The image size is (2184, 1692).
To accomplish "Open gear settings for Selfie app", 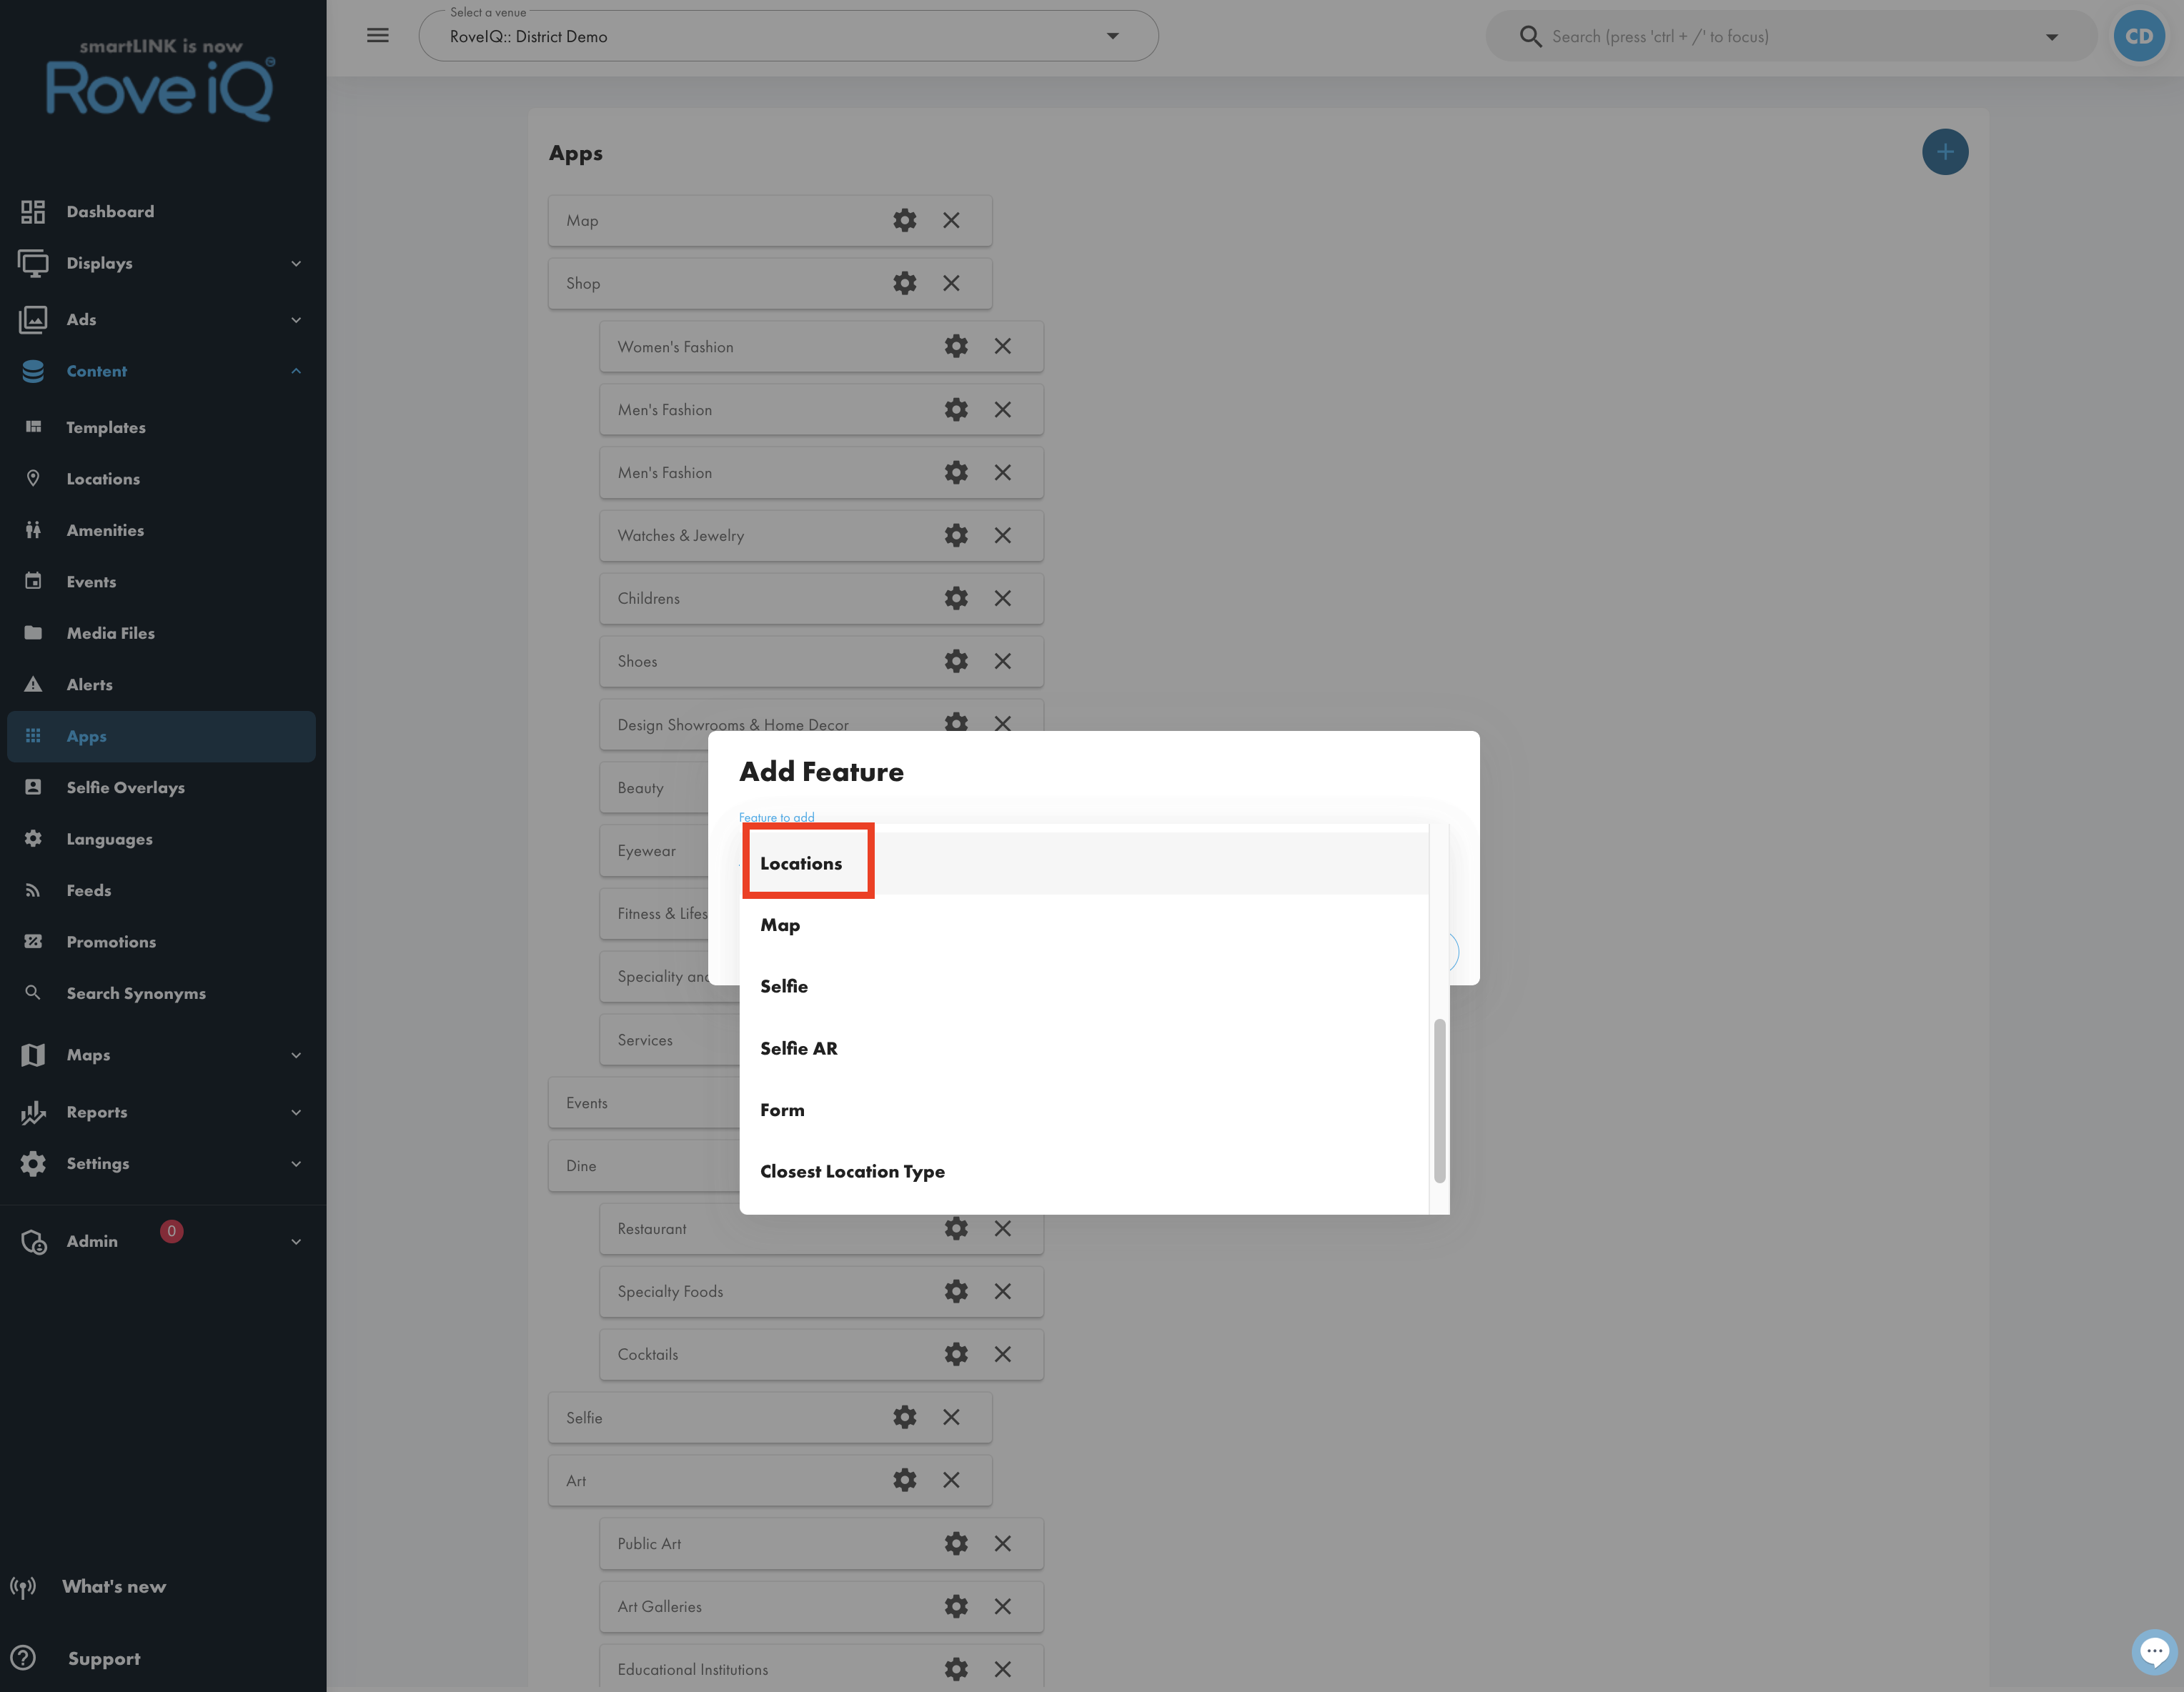I will [904, 1417].
